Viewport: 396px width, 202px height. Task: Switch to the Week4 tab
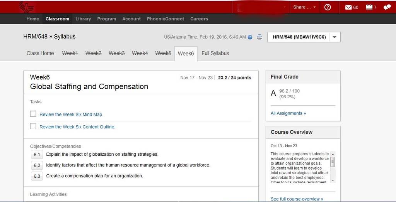(x=140, y=53)
